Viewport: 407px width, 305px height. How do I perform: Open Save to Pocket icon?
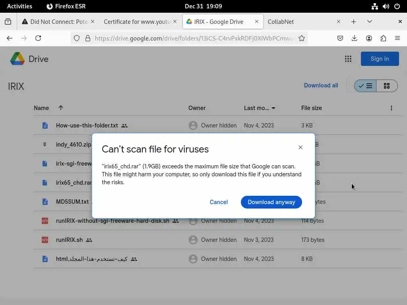click(x=340, y=39)
